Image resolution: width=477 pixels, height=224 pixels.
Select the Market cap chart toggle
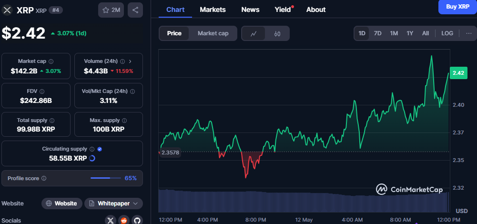tap(213, 33)
